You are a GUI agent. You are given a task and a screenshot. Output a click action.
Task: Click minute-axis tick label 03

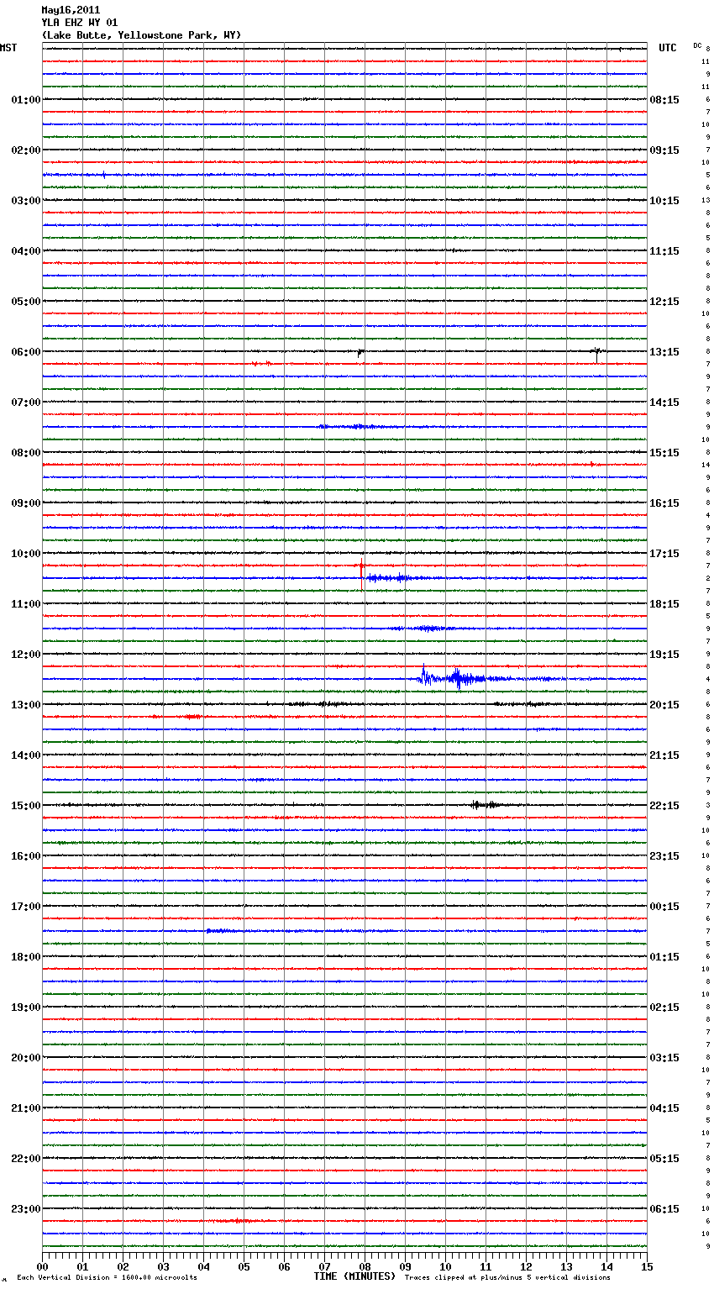coord(163,1266)
